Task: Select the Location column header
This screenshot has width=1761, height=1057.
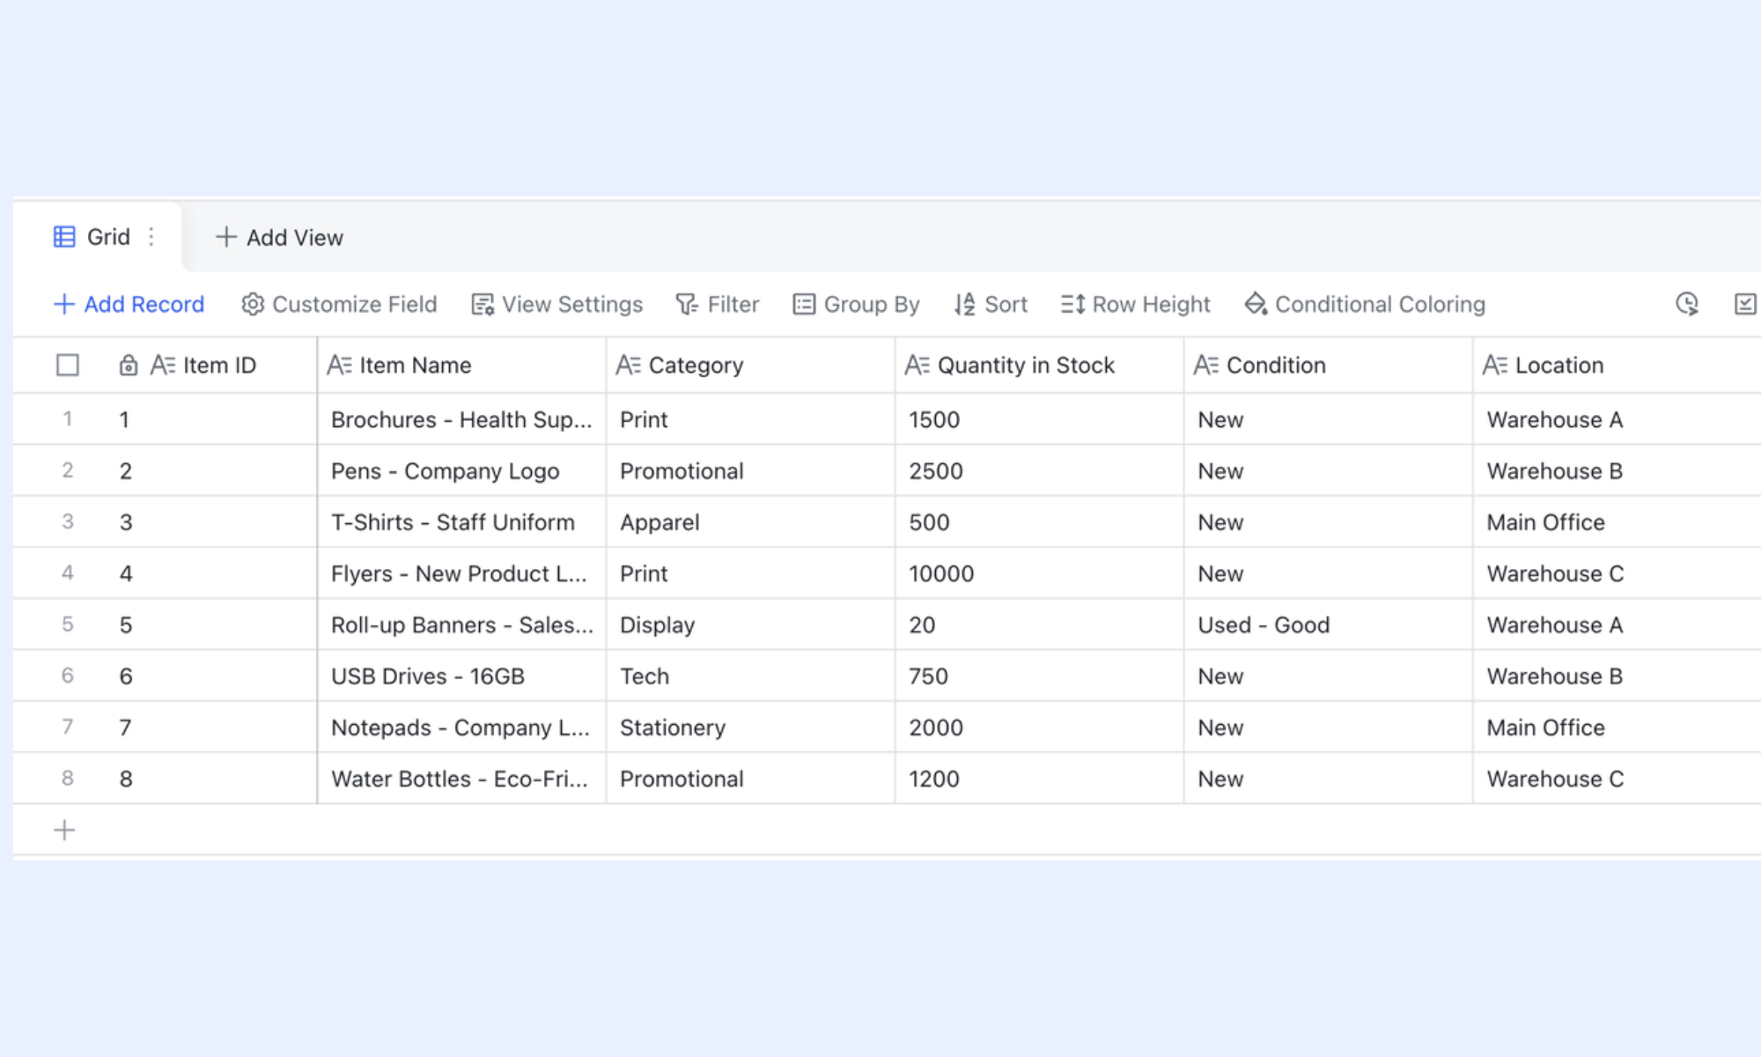Action: click(1617, 365)
